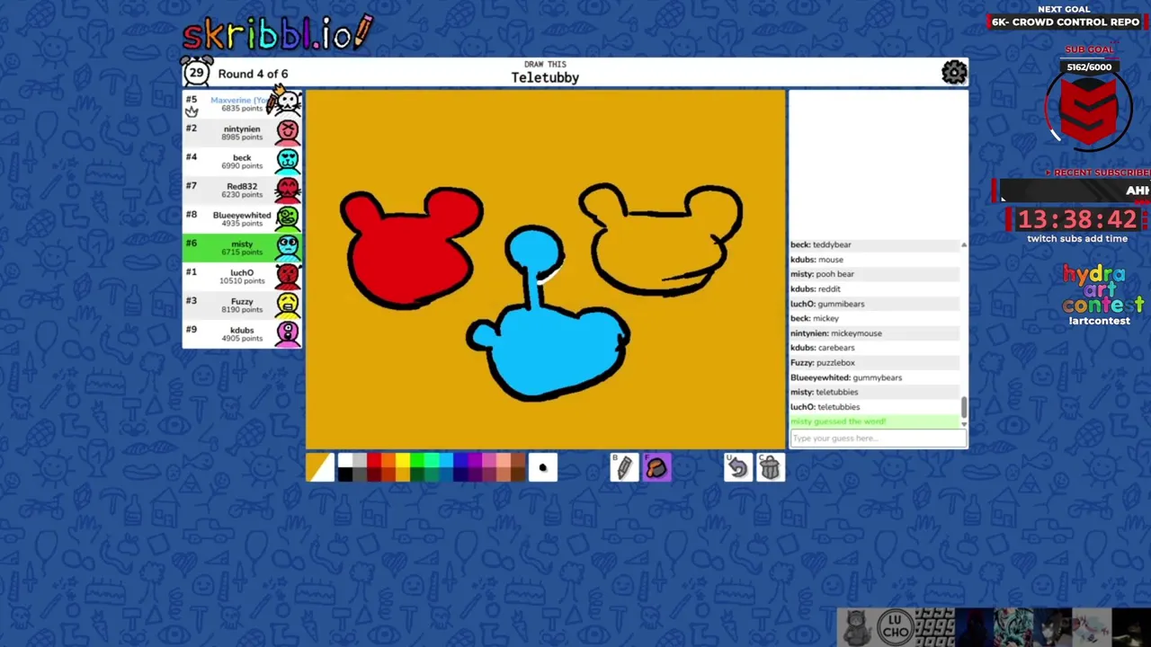Select the fill bucket tool
1151x647 pixels.
click(656, 467)
